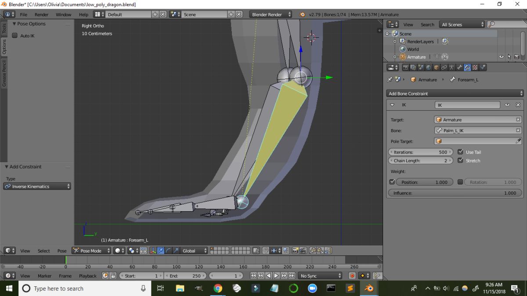
Task: Open the Render properties tab
Action: point(406,68)
